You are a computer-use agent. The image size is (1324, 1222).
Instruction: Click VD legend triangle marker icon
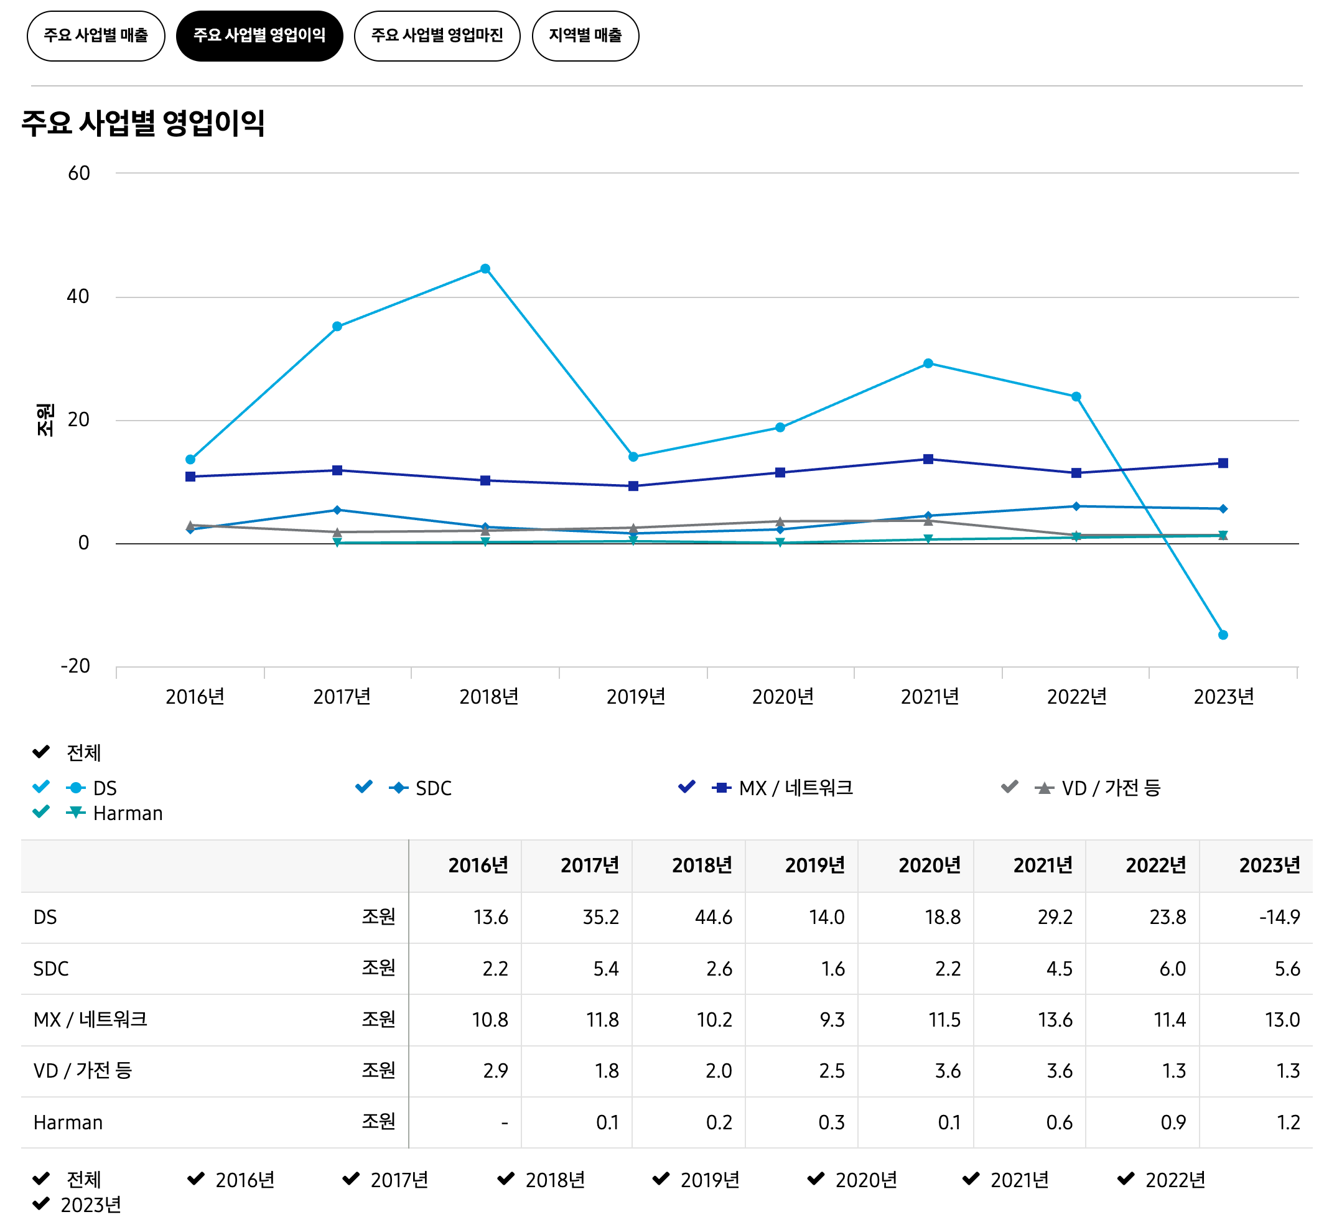pyautogui.click(x=1044, y=788)
